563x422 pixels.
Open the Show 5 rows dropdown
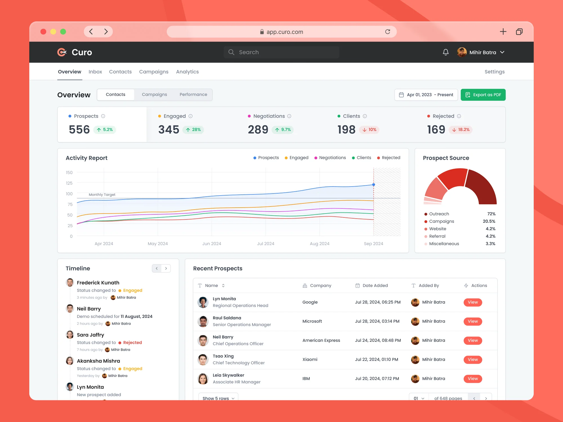pyautogui.click(x=218, y=397)
